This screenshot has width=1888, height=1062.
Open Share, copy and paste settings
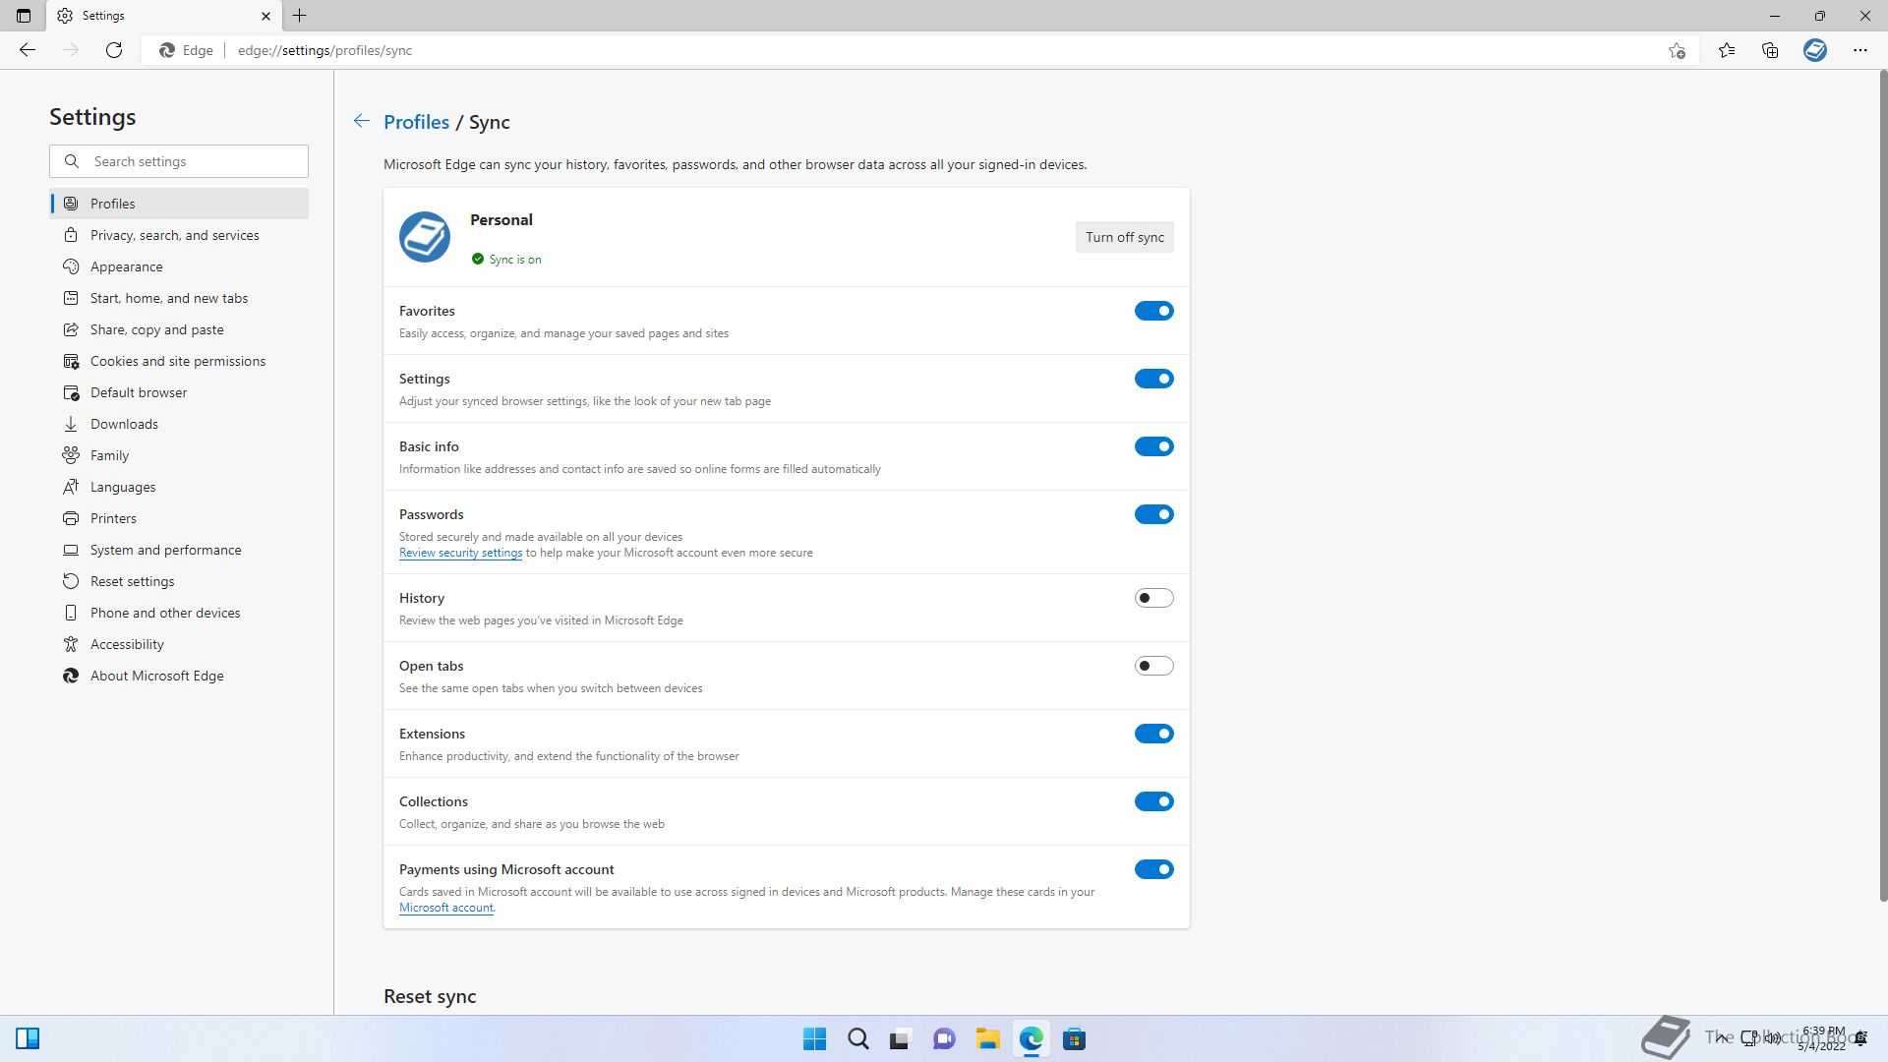(179, 329)
